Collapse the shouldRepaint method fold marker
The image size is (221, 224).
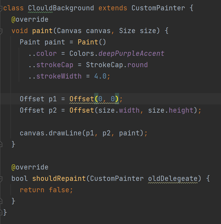[x=1, y=179]
